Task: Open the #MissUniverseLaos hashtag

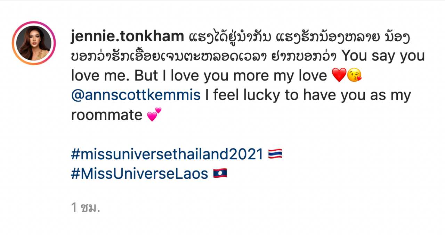Action: click(x=139, y=174)
